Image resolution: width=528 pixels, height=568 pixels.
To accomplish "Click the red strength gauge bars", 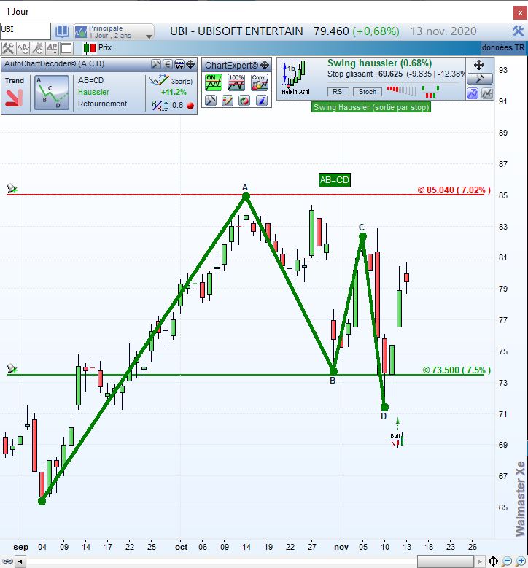I will point(401,90).
